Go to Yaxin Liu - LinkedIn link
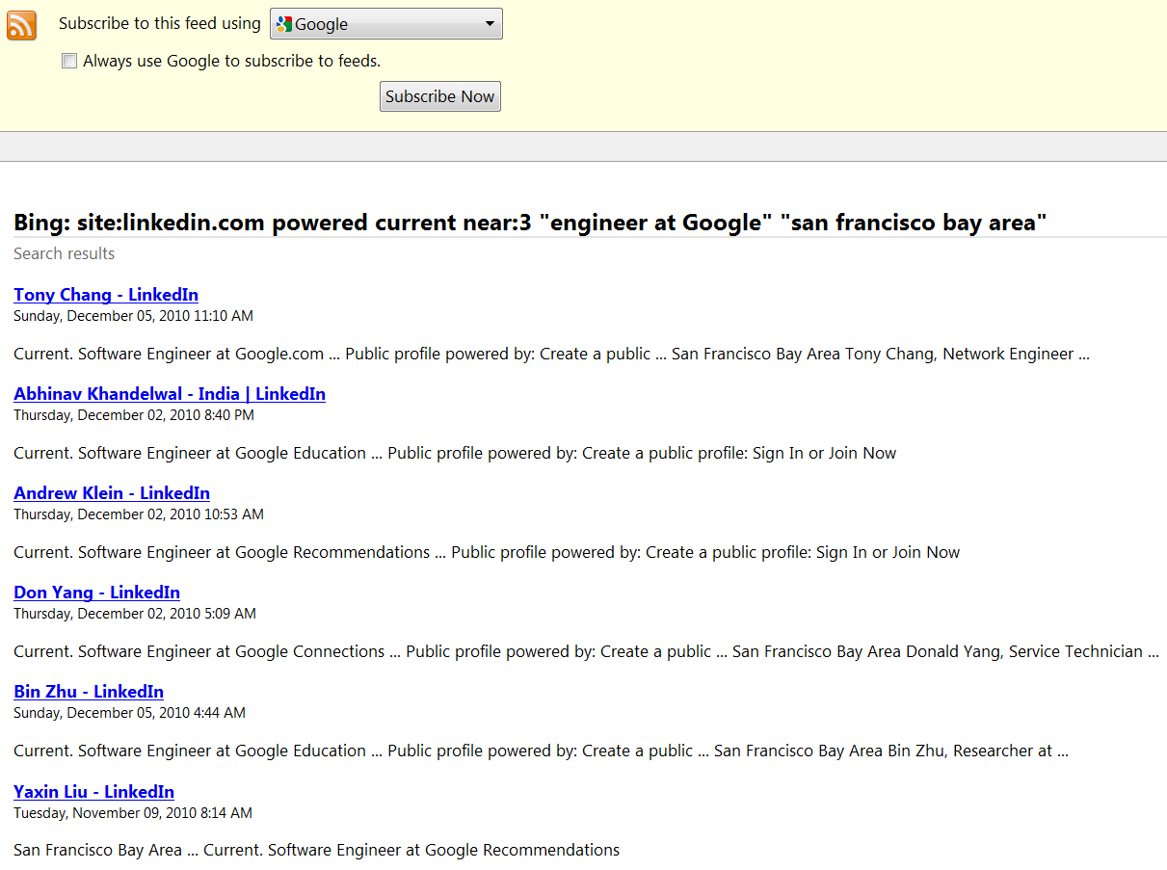 [x=93, y=792]
